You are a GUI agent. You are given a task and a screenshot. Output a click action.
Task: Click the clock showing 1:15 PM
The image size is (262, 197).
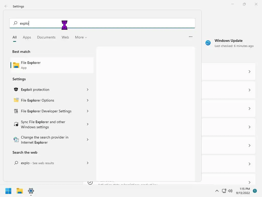[245, 189]
